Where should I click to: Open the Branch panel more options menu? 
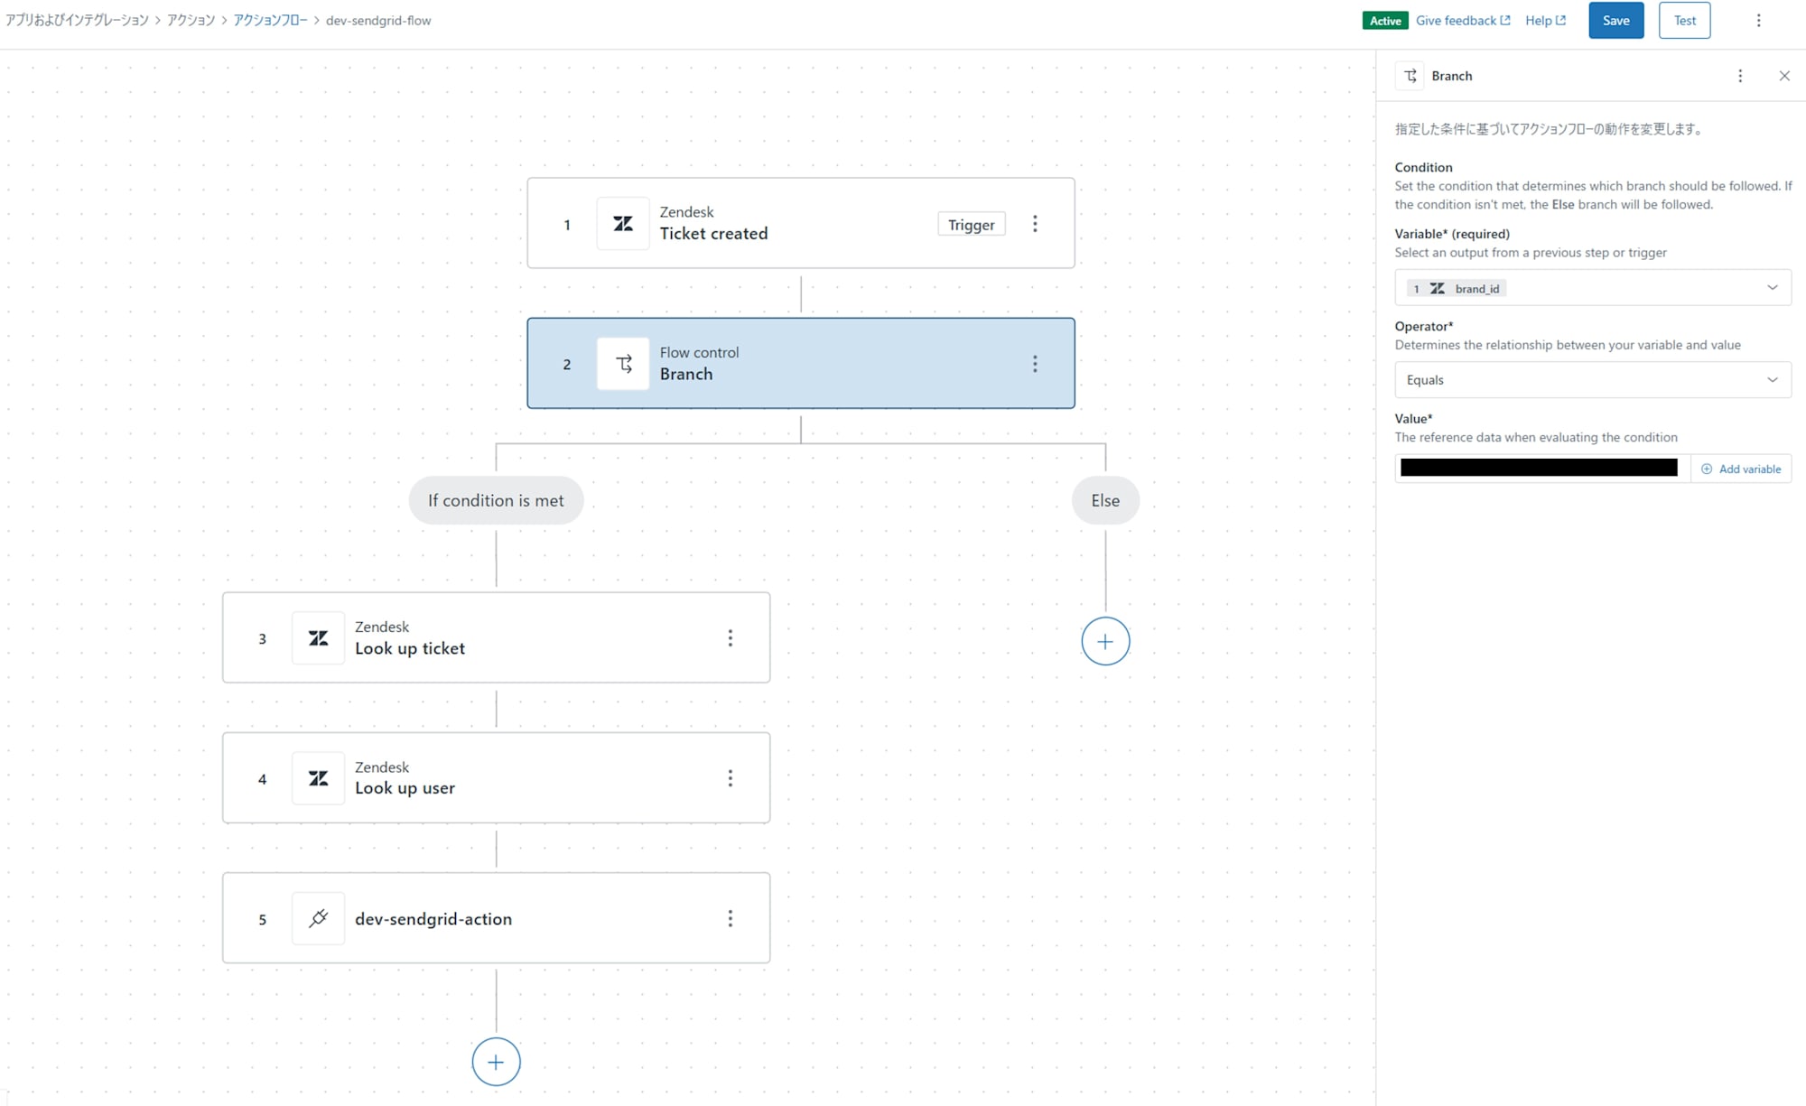[x=1740, y=76]
